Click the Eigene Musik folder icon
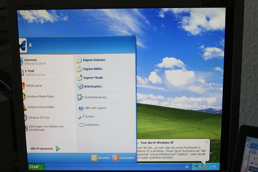258x172 pixels. pyautogui.click(x=79, y=78)
